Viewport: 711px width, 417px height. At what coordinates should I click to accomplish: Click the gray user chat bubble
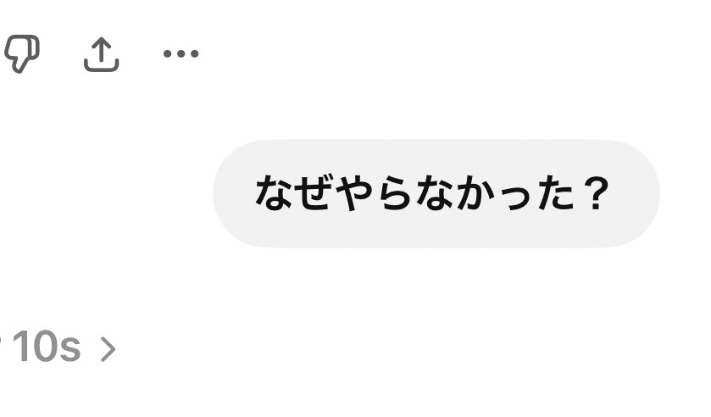(436, 193)
